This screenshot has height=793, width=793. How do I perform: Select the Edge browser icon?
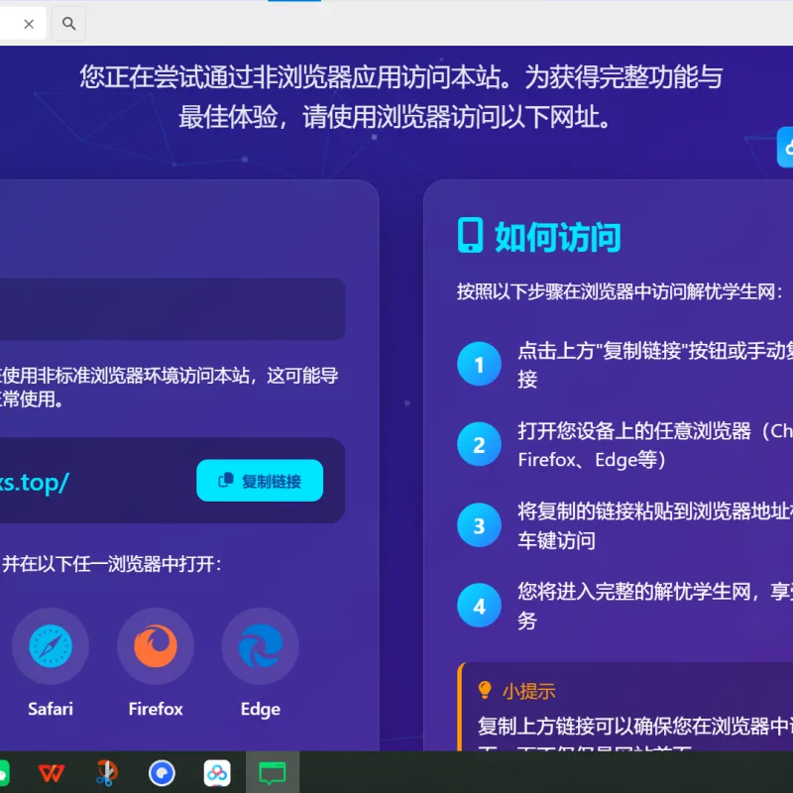point(260,646)
